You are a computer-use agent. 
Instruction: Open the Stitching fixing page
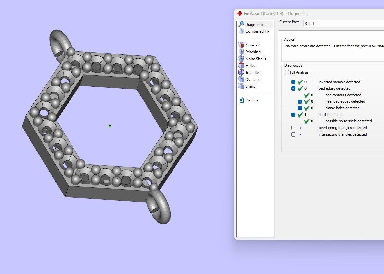[253, 52]
